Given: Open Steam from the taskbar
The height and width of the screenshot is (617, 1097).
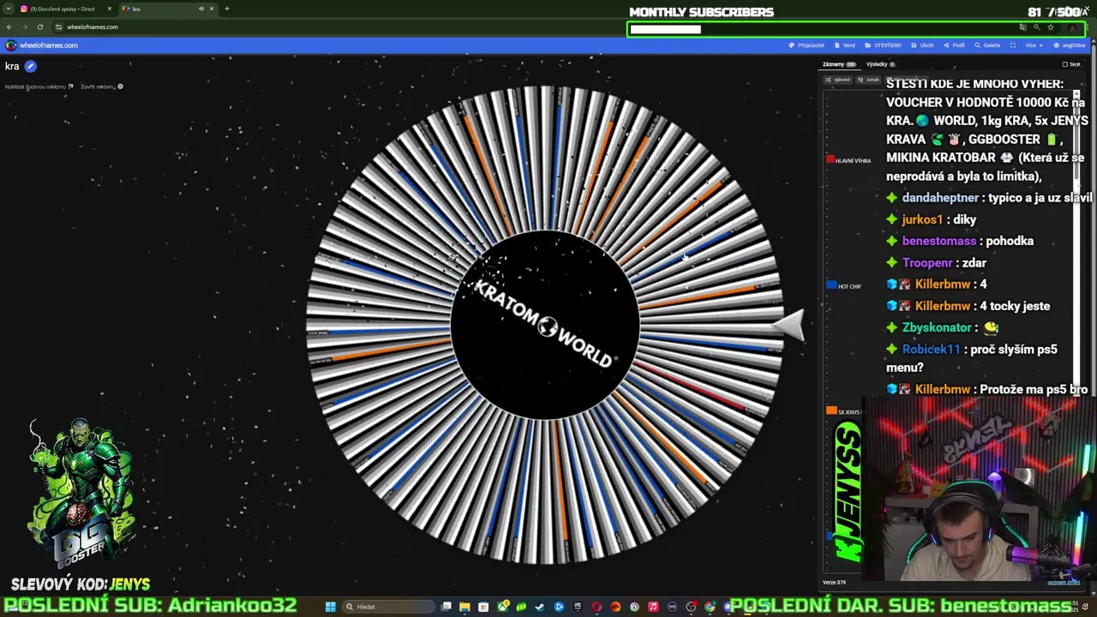Looking at the screenshot, I should (539, 607).
